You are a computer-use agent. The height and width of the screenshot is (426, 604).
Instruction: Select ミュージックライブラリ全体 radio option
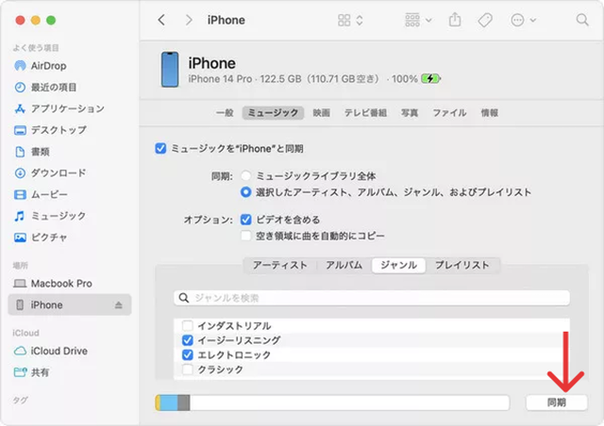click(x=245, y=176)
